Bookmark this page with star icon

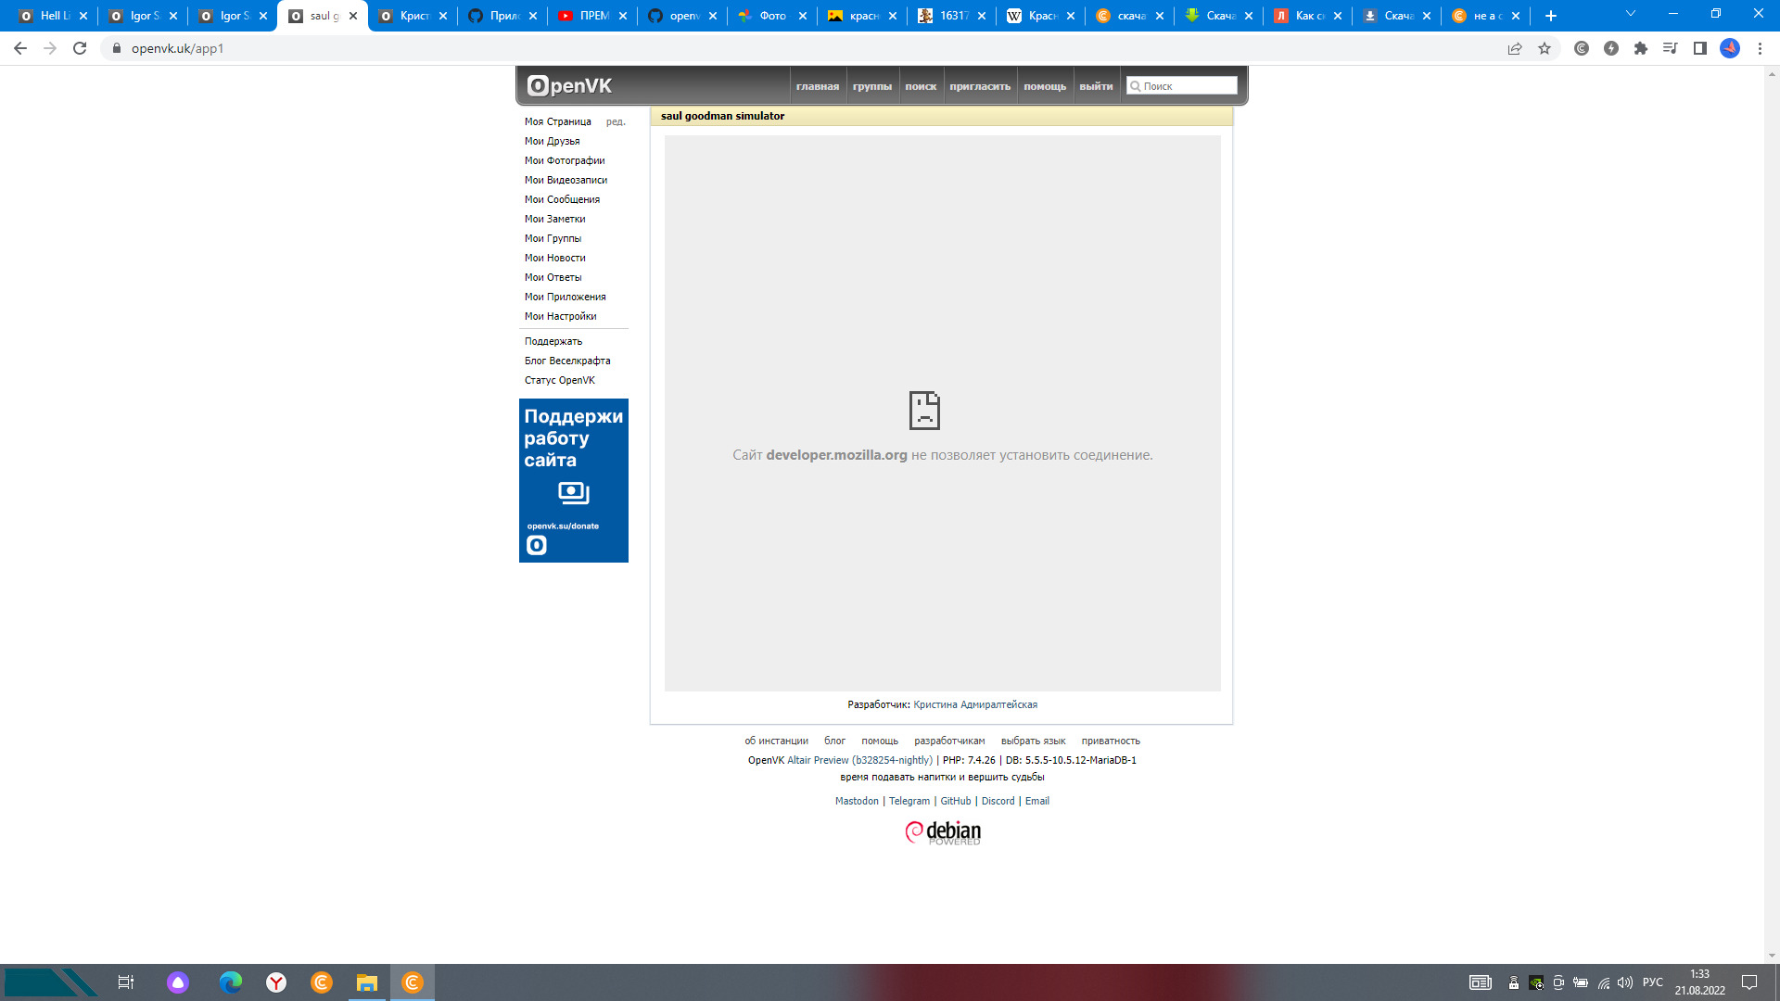1545,48
